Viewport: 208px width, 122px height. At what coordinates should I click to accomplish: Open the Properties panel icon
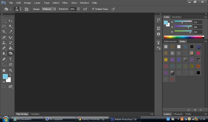coord(159,28)
